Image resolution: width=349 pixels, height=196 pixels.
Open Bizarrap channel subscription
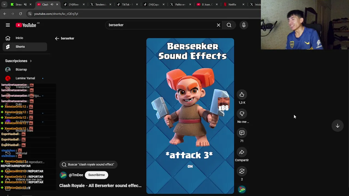[25, 69]
